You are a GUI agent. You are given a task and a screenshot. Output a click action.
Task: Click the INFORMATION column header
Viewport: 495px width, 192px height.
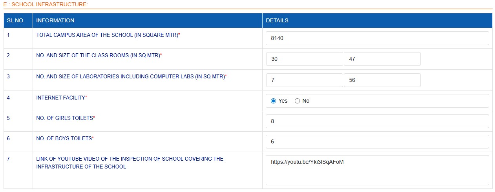tap(55, 20)
